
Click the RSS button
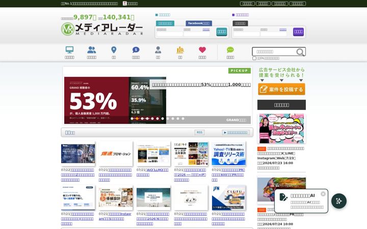[x=199, y=132]
